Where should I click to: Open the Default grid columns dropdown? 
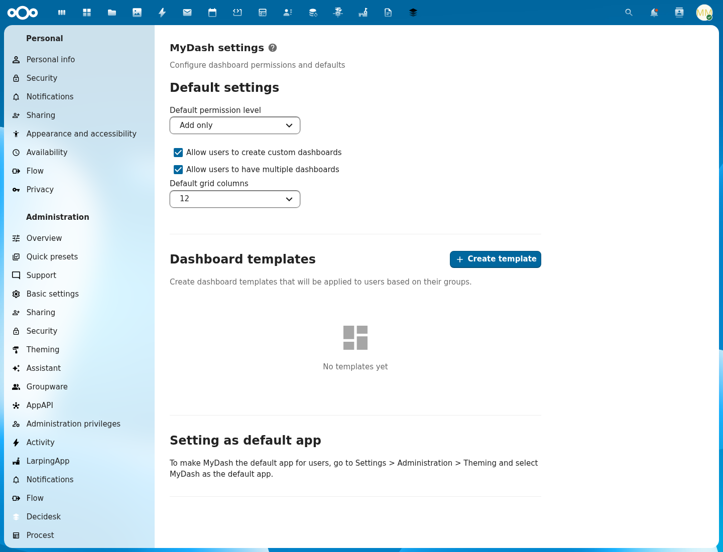click(235, 199)
